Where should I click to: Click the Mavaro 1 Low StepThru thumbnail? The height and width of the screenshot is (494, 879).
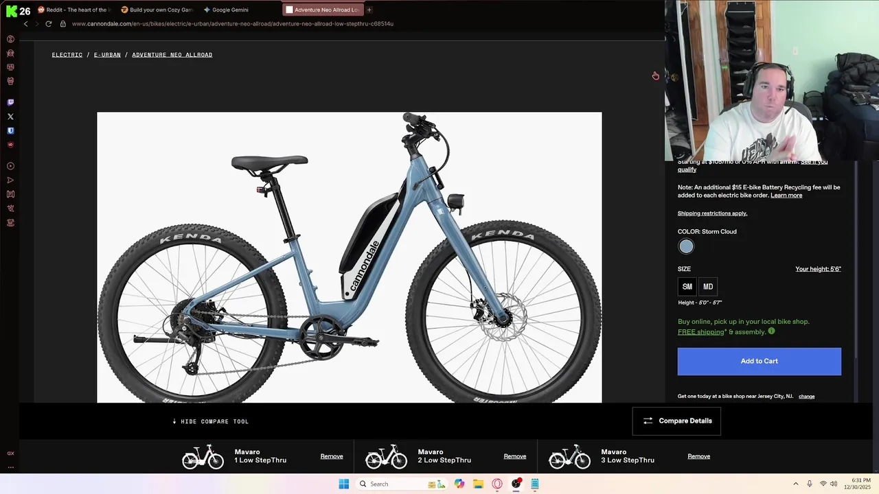203,457
